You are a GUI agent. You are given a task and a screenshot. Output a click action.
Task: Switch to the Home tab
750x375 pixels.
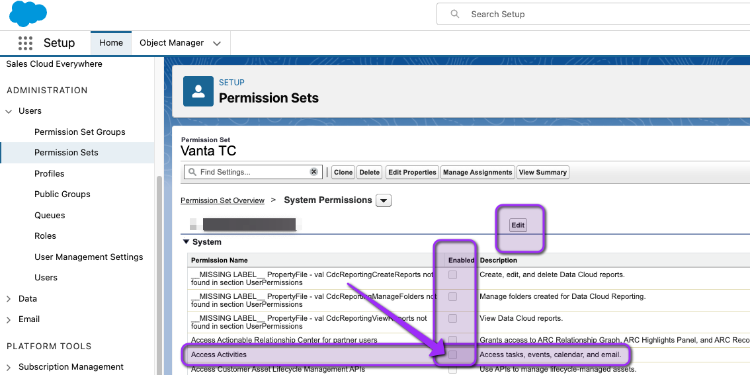point(111,42)
